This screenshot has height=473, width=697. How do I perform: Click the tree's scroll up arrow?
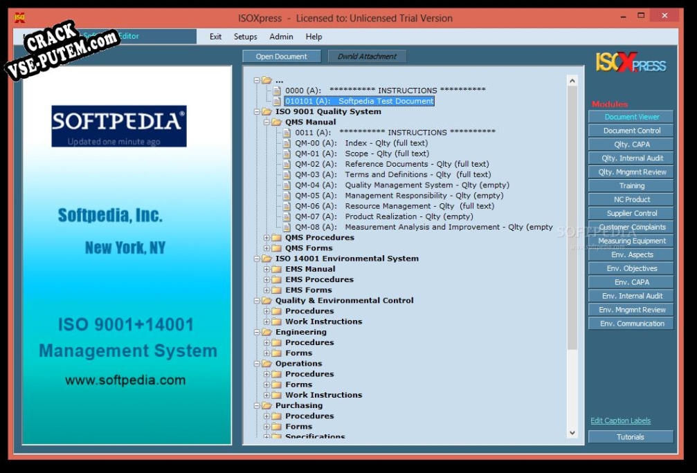(x=572, y=81)
